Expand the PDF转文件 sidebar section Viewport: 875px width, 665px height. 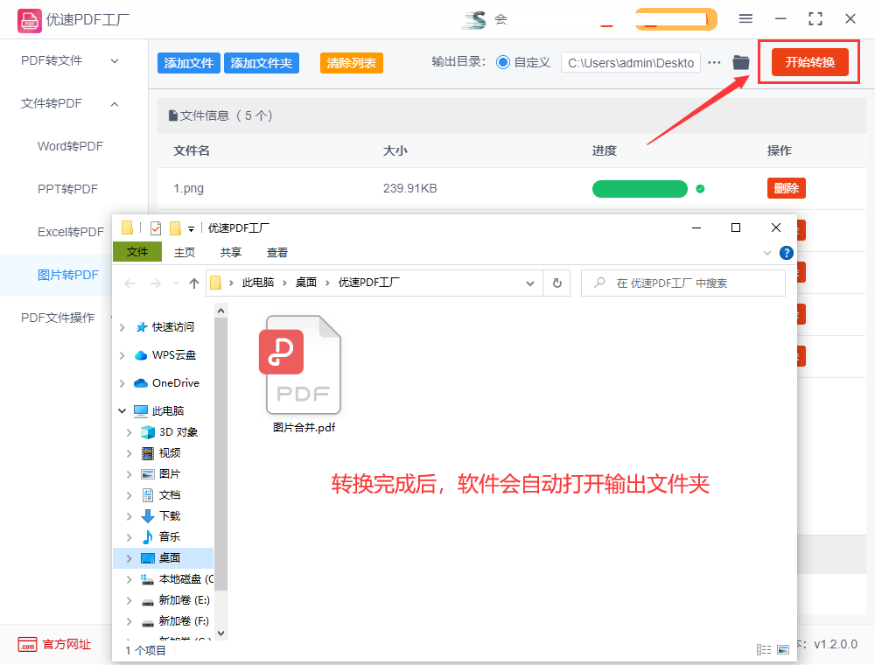tap(115, 60)
